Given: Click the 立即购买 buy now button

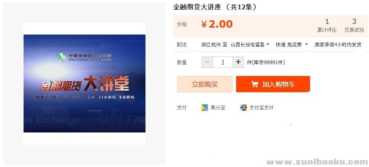Looking at the screenshot, I should coord(205,84).
